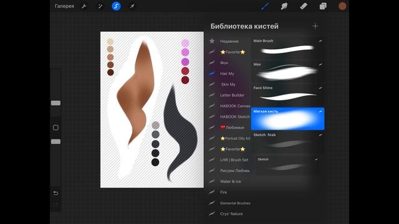Click the brush icon beside Fire
Screen dimensions: 399x224
212,192
